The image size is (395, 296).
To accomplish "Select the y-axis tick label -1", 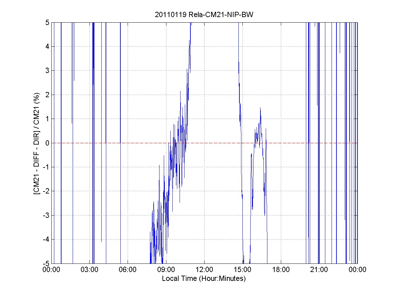I will [x=46, y=167].
